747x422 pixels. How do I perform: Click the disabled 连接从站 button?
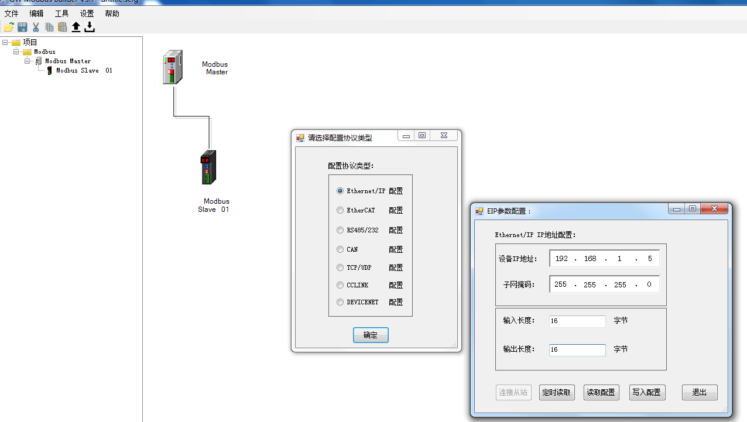(513, 392)
